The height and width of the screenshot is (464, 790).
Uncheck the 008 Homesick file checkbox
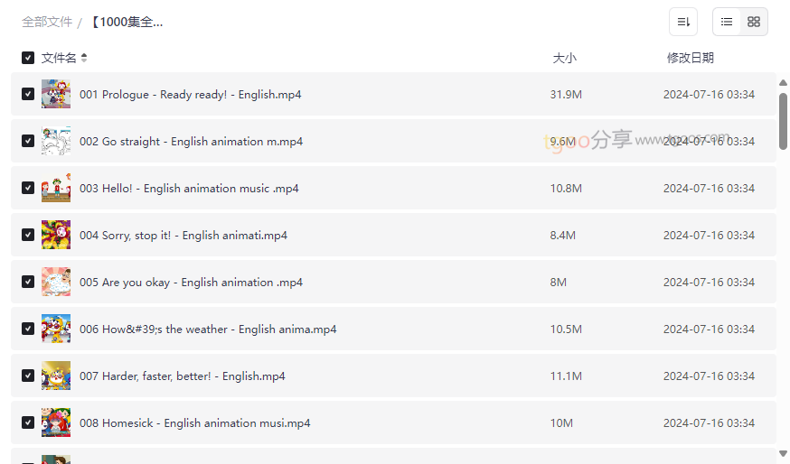click(x=28, y=422)
